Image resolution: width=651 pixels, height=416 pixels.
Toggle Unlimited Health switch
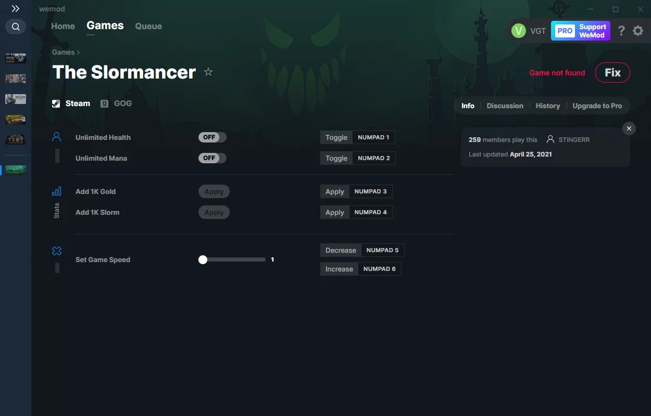(x=212, y=137)
